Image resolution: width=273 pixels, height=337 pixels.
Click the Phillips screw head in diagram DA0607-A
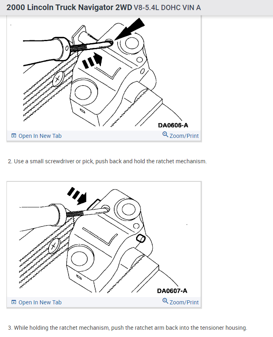[53, 245]
